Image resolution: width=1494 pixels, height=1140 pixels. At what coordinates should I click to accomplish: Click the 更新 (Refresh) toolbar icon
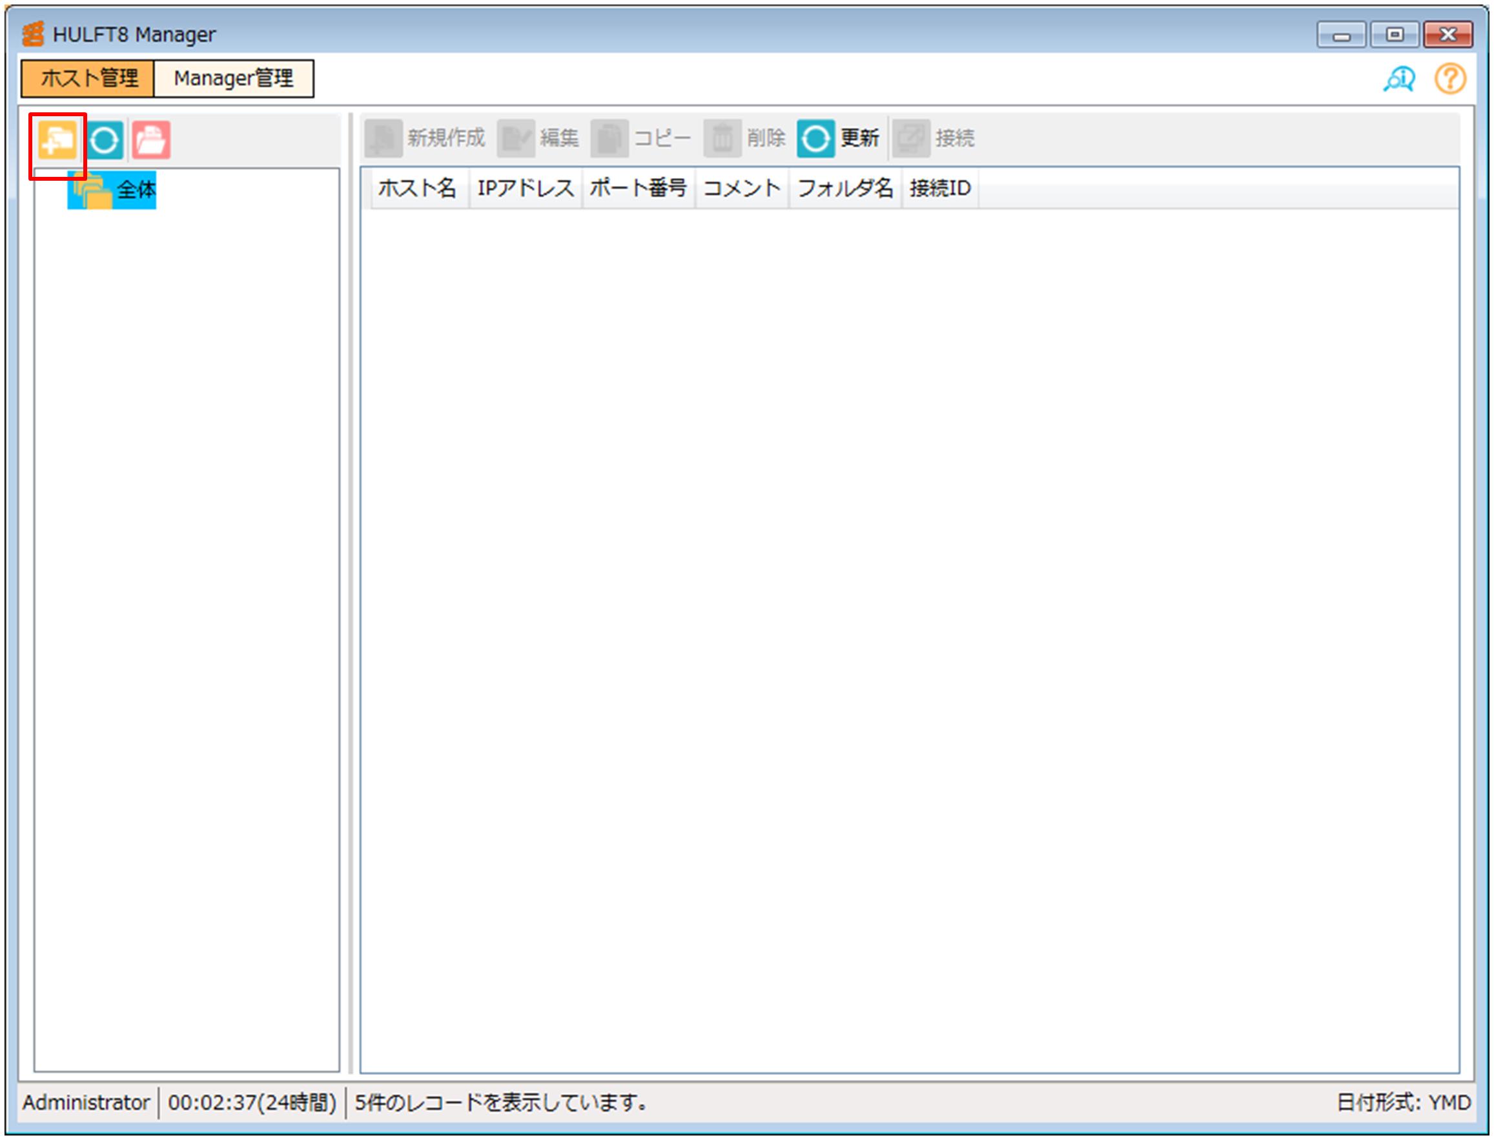816,138
